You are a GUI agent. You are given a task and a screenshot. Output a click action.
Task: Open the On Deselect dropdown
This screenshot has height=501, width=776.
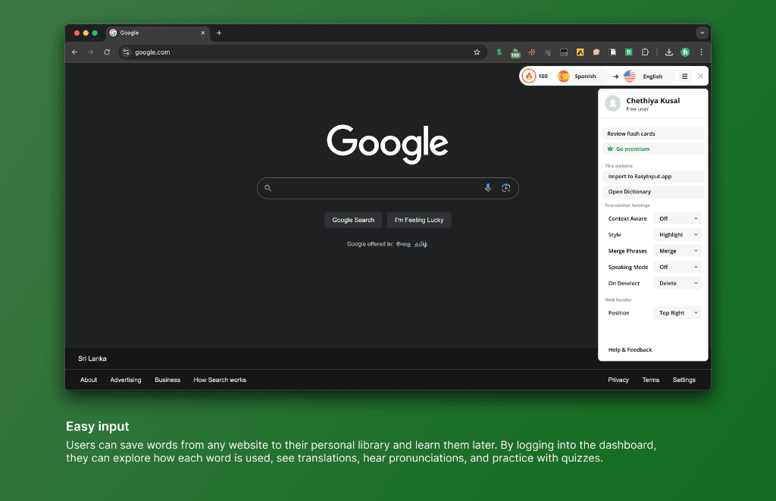(x=677, y=283)
